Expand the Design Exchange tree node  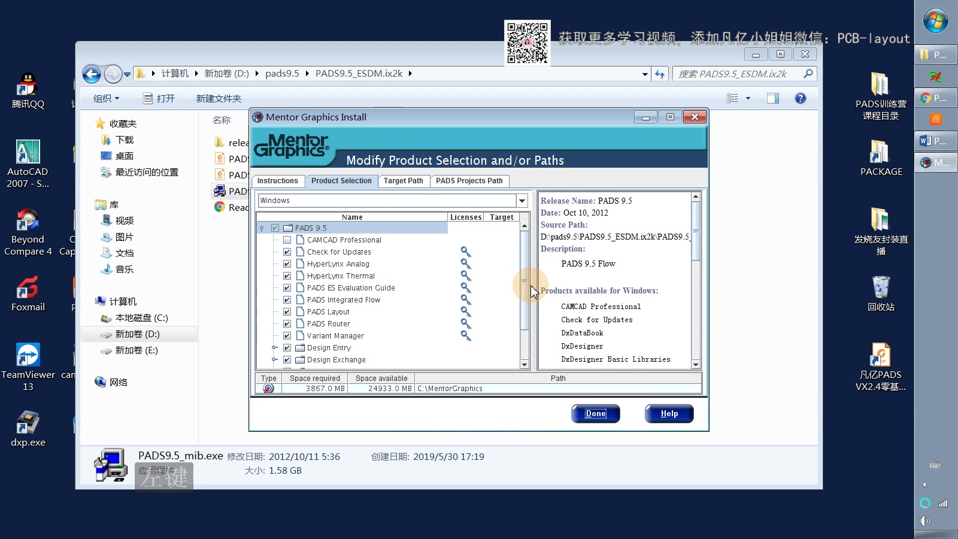(x=275, y=360)
